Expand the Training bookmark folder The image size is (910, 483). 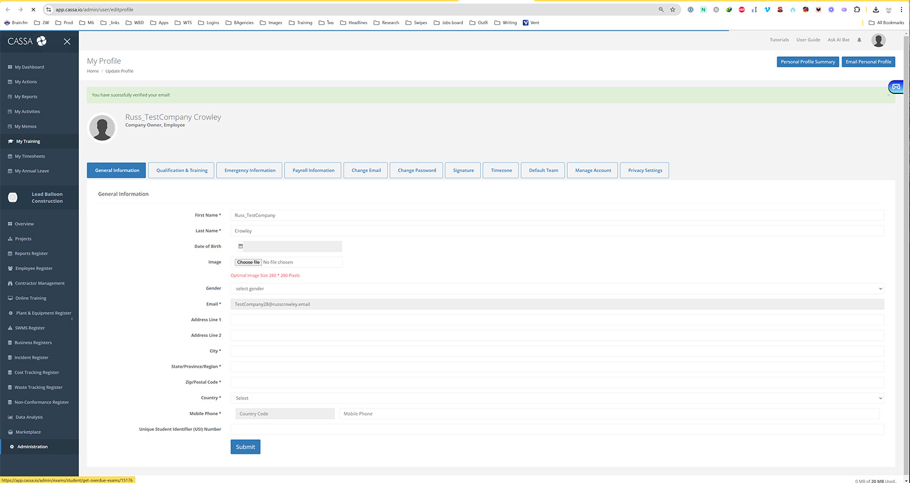[x=300, y=22]
